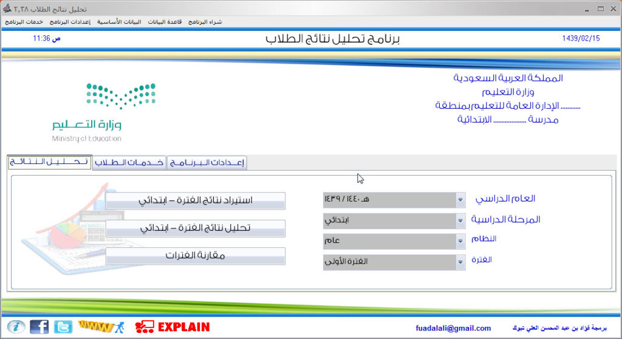Open the البيانات الأساسية menu

tap(119, 22)
